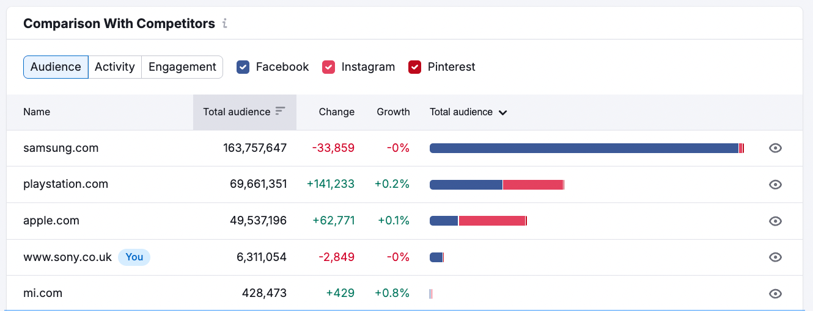This screenshot has width=813, height=311.
Task: Click the sort icon in Total audience column
Action: (280, 111)
